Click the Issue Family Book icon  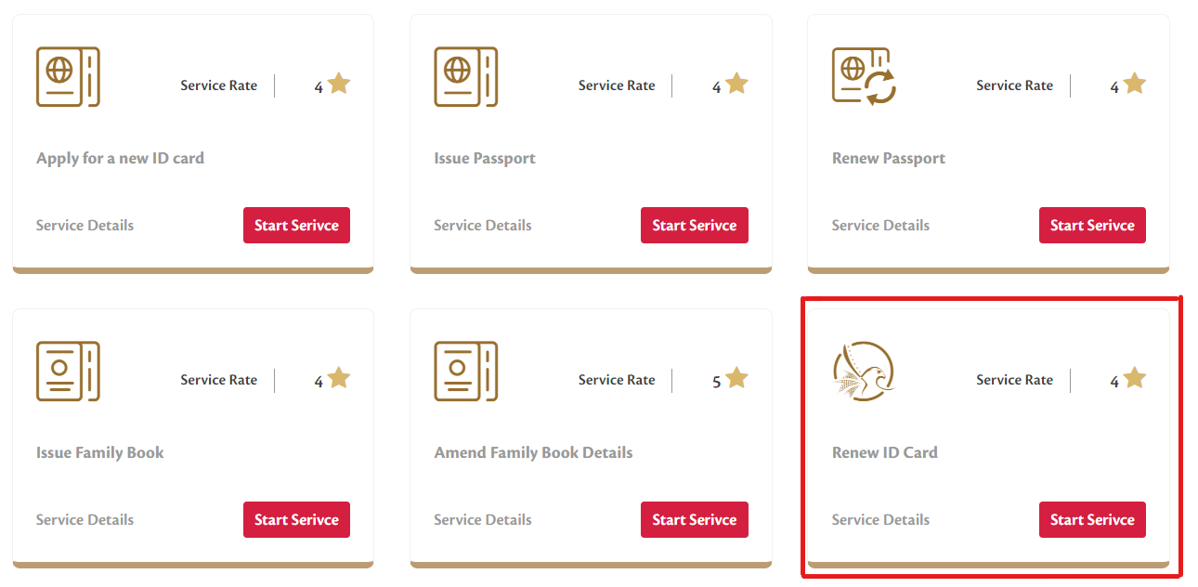tap(67, 371)
